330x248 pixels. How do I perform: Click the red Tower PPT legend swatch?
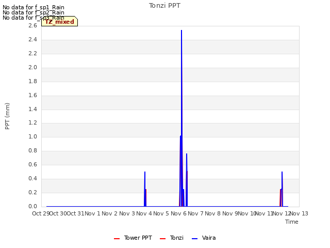click(x=117, y=239)
